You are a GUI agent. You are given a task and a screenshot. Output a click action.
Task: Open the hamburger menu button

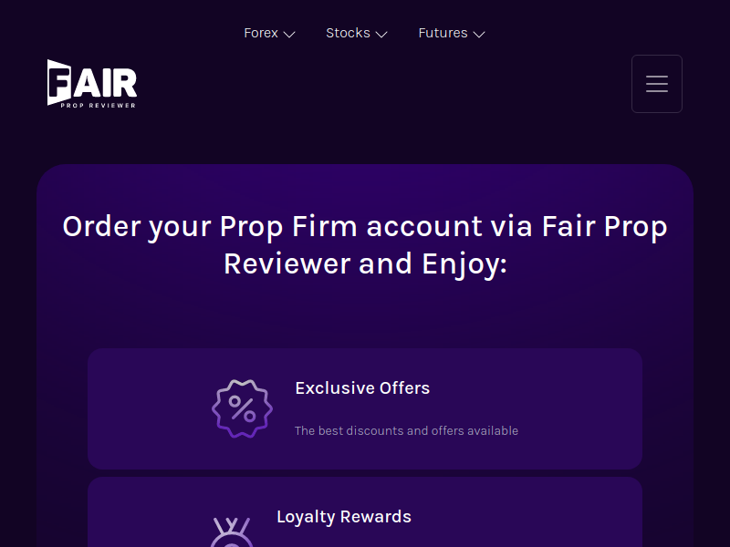(656, 84)
